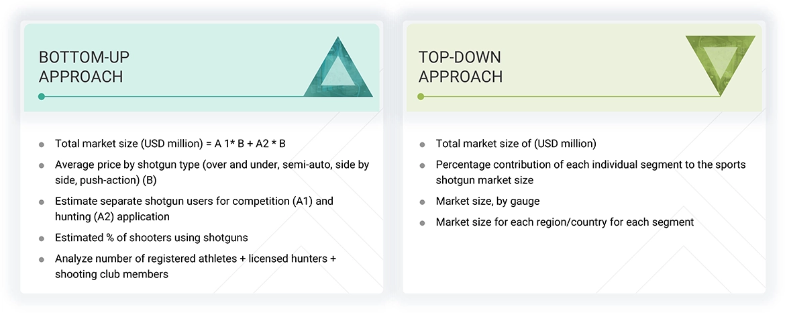The width and height of the screenshot is (785, 313).
Task: Click the green dot under Top-Down Approach
Action: [x=421, y=97]
